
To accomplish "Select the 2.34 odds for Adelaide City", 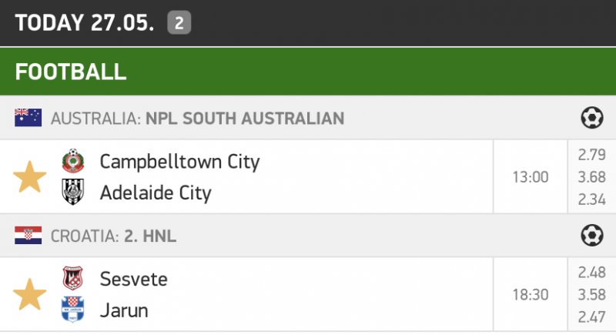I will tap(591, 200).
